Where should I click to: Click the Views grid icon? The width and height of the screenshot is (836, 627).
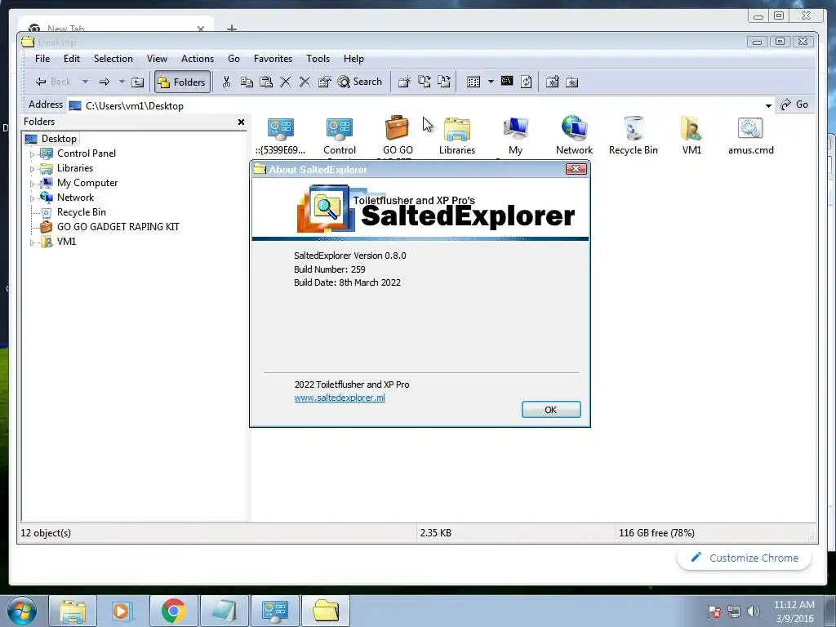(474, 82)
